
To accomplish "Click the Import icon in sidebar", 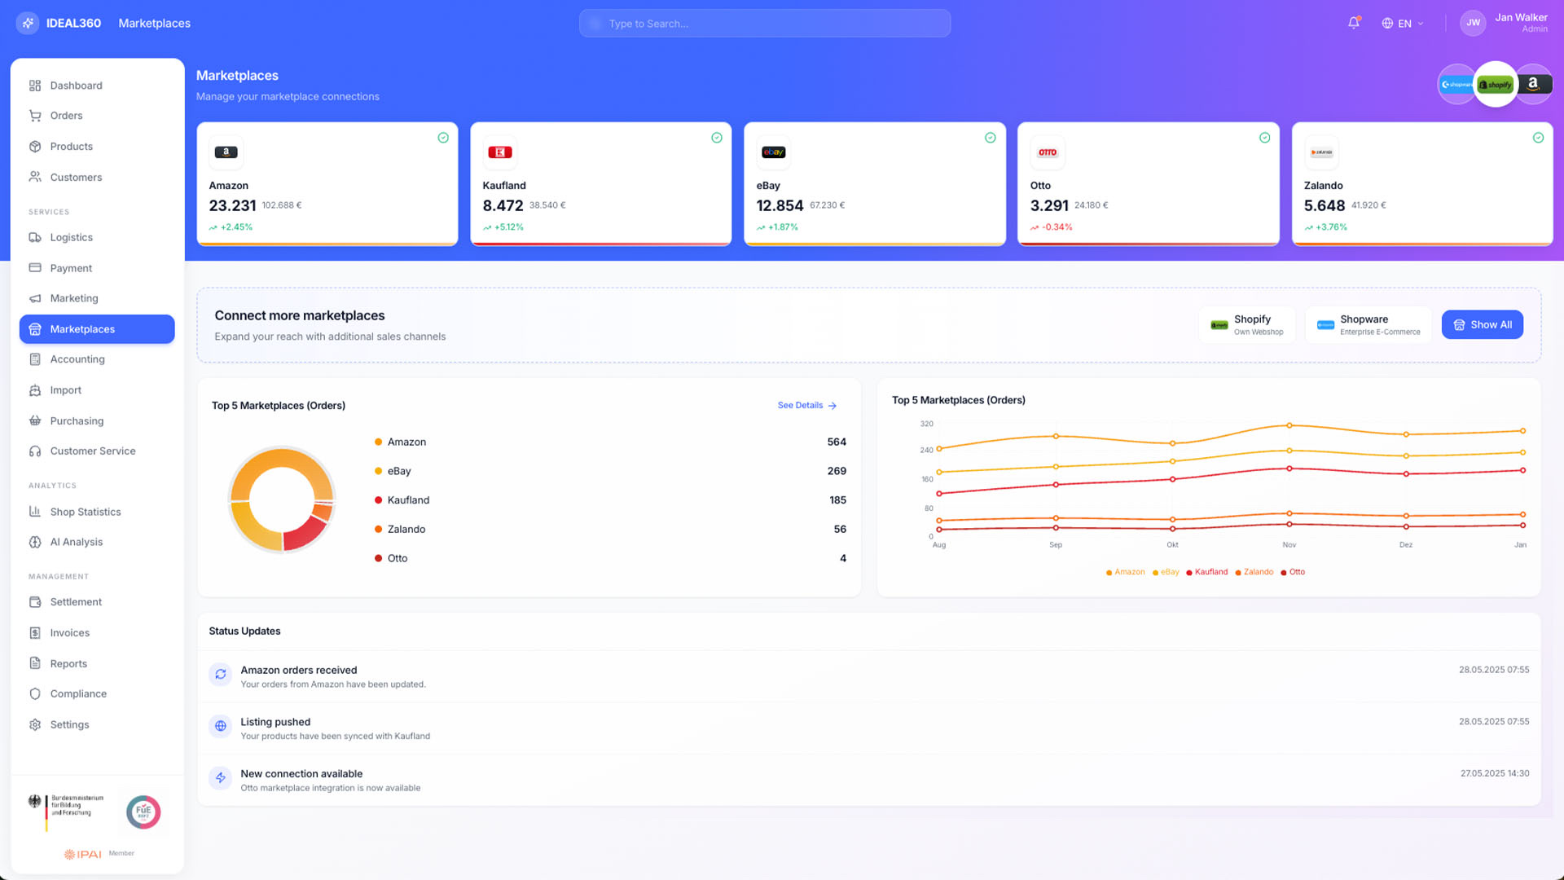I will (x=35, y=390).
